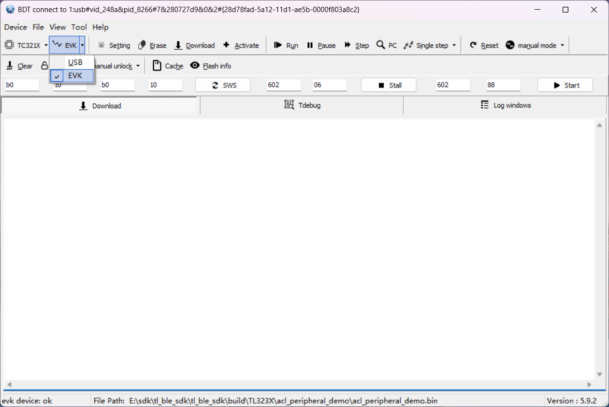Click the PC magnifier icon
Viewport: 609px width, 407px height.
pyautogui.click(x=381, y=45)
